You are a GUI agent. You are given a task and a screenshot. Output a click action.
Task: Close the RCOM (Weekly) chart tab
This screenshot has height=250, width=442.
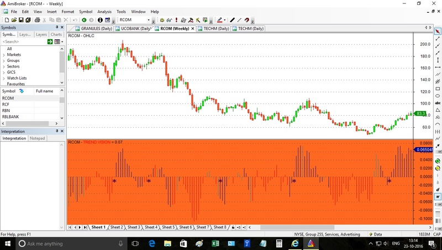pos(193,29)
